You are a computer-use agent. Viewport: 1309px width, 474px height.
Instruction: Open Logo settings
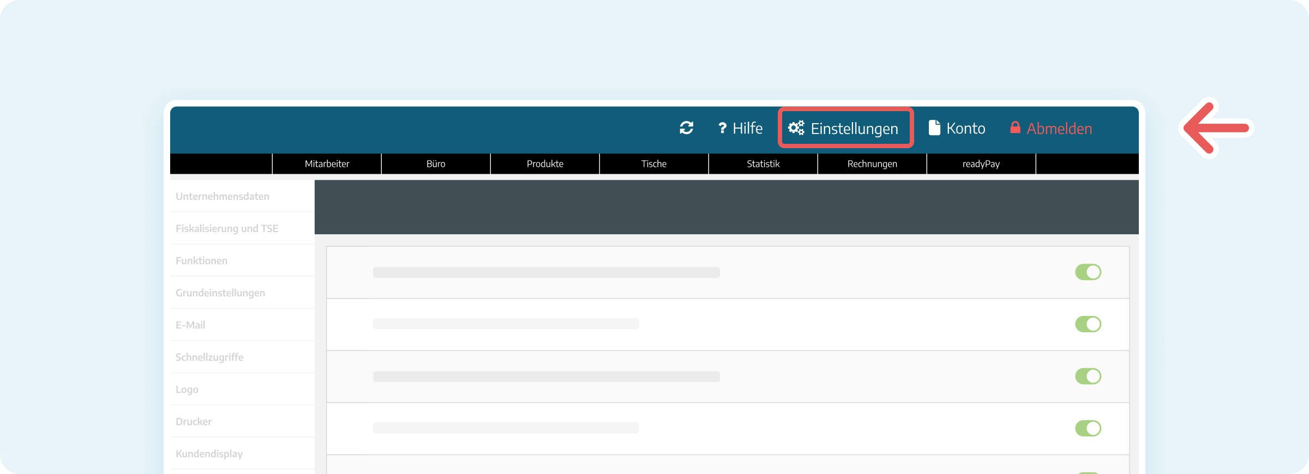pos(242,389)
